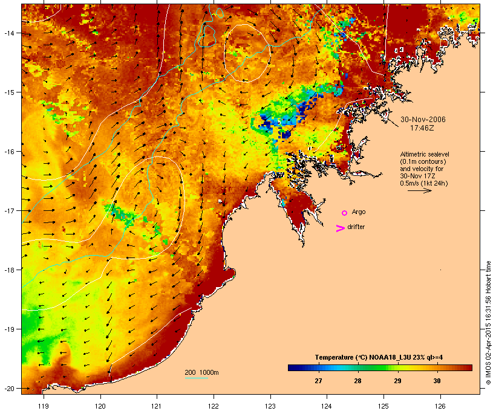Image resolution: width=496 pixels, height=411 pixels.
Task: Click the colorbar tick label 28
Action: (357, 381)
